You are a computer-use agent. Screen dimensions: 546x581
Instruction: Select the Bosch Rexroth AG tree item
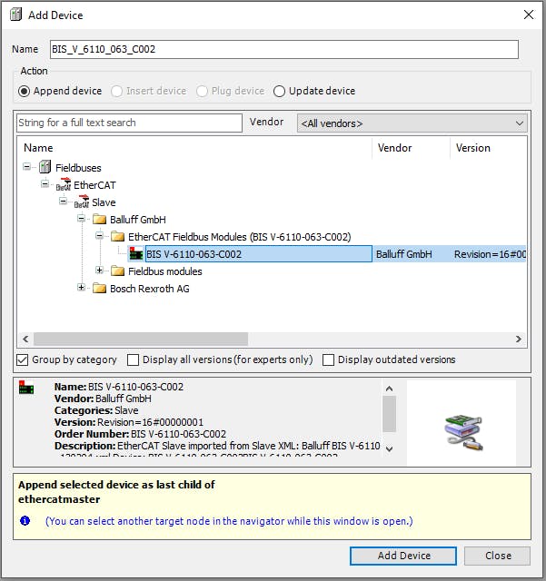(x=150, y=289)
